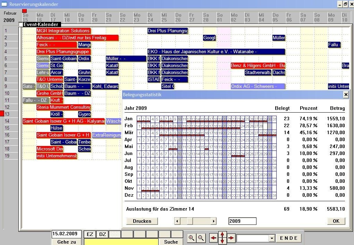
Task: Click the year scrollbar right arrow
Action: [x=213, y=221]
